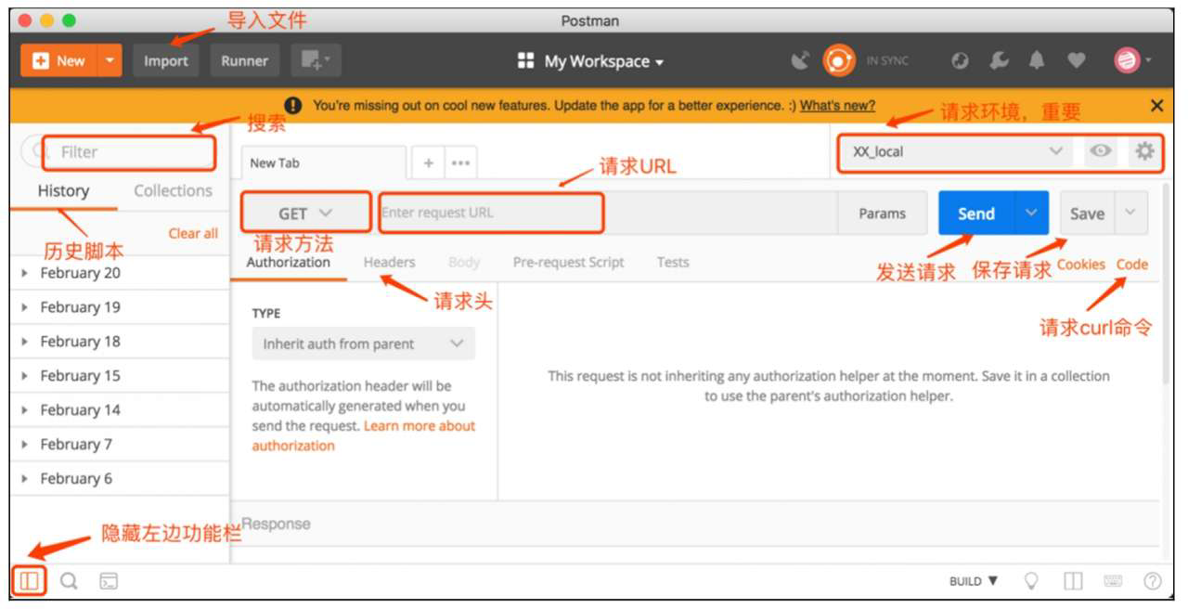Open the Save button dropdown arrow

tap(1130, 214)
